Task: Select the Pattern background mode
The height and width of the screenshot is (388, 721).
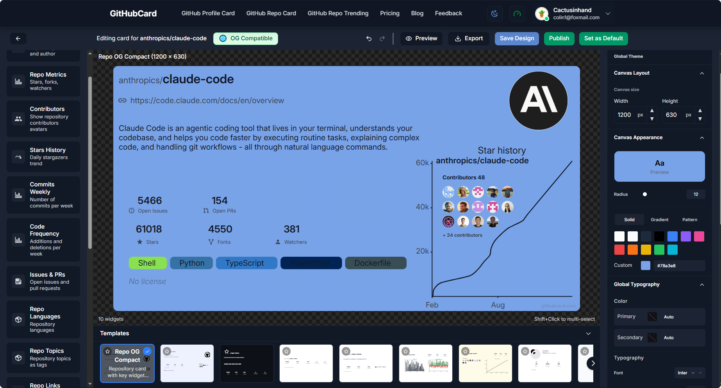Action: [x=689, y=220]
